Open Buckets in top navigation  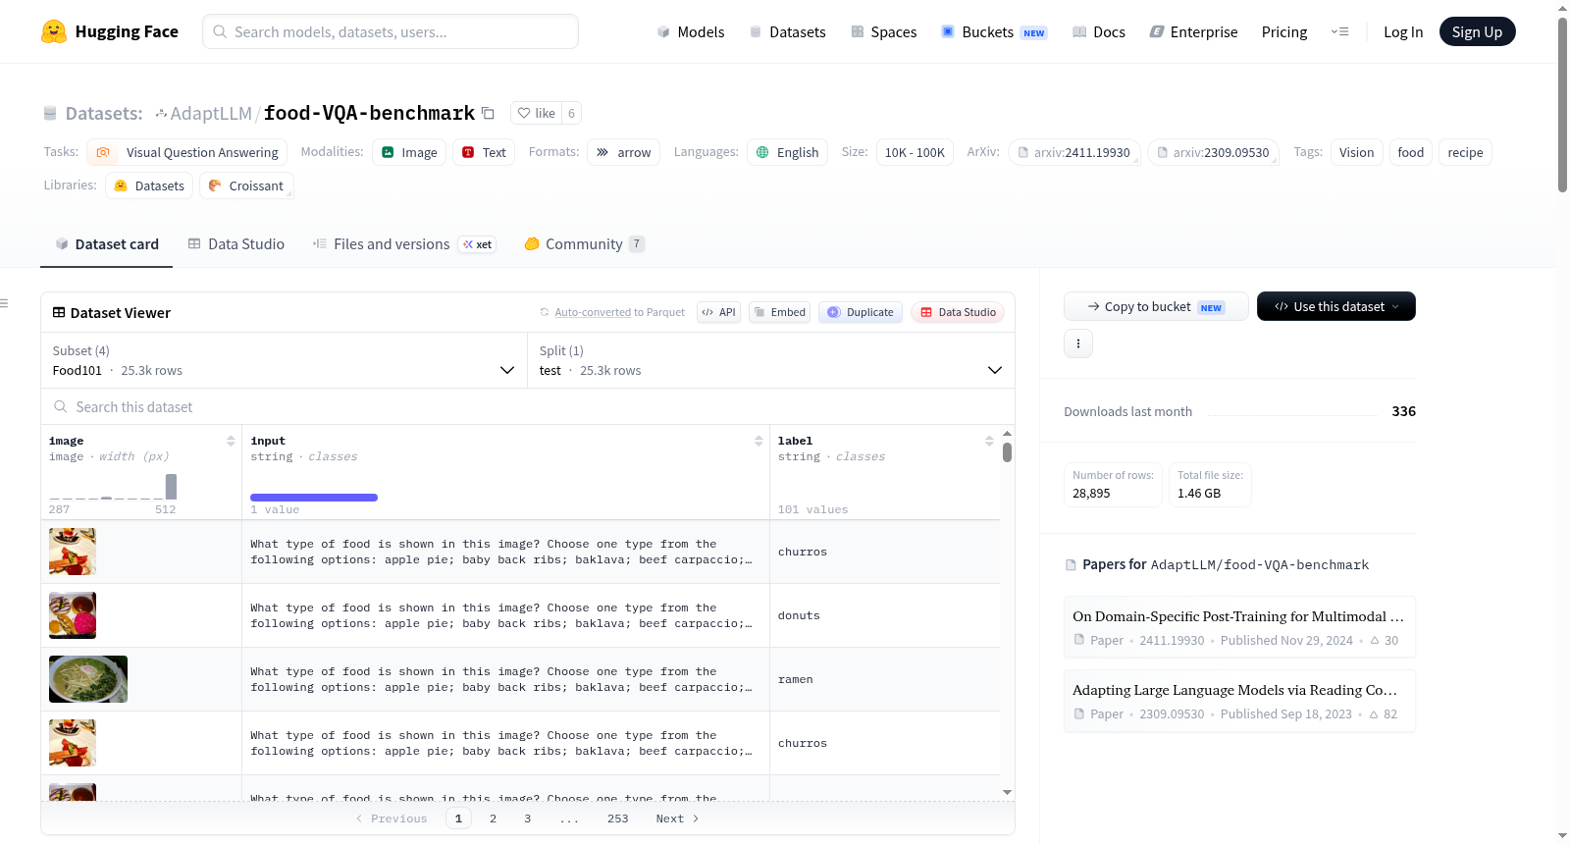coord(994,31)
